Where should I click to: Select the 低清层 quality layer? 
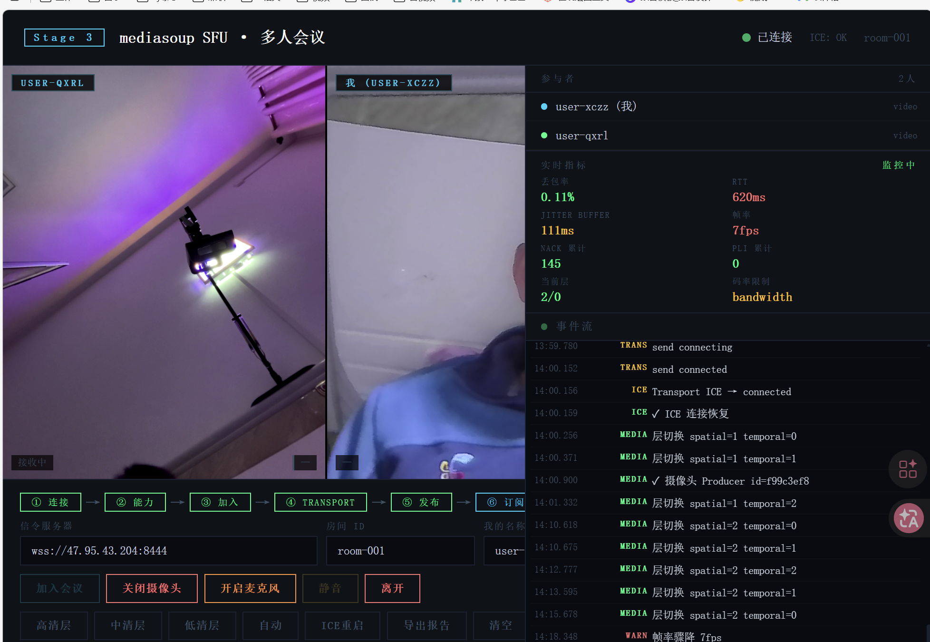(x=202, y=625)
